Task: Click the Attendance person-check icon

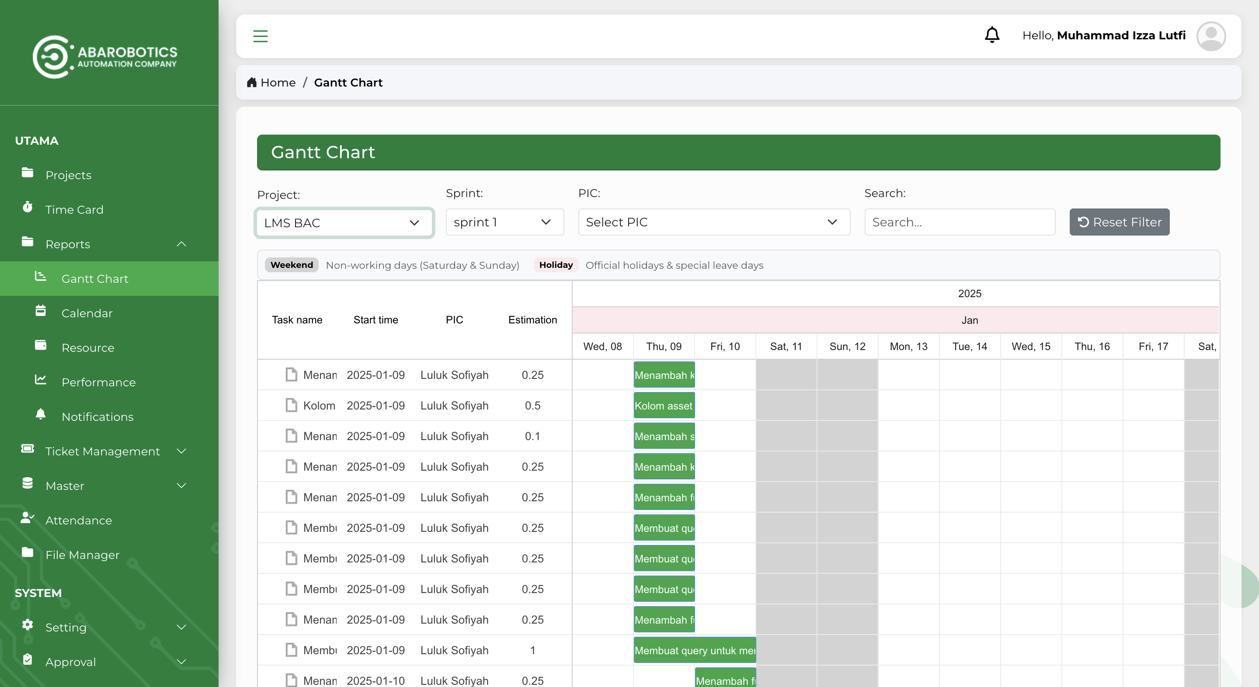Action: [x=28, y=518]
